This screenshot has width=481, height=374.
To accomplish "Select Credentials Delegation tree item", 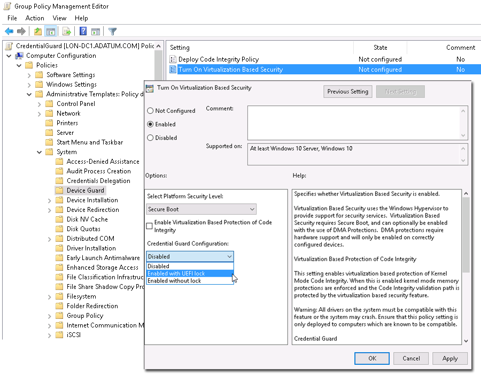I will click(98, 181).
